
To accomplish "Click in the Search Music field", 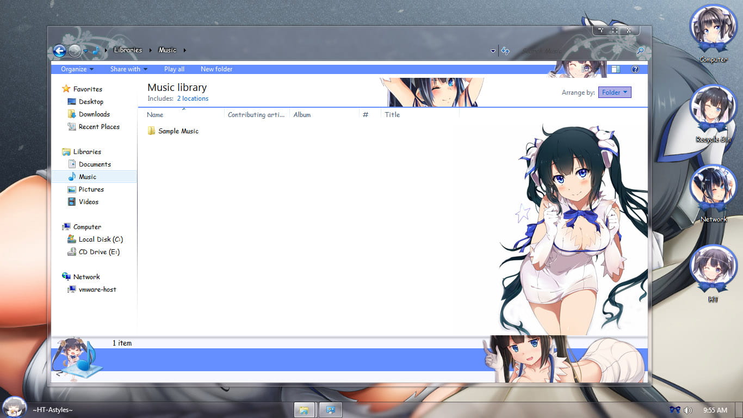I will 571,51.
